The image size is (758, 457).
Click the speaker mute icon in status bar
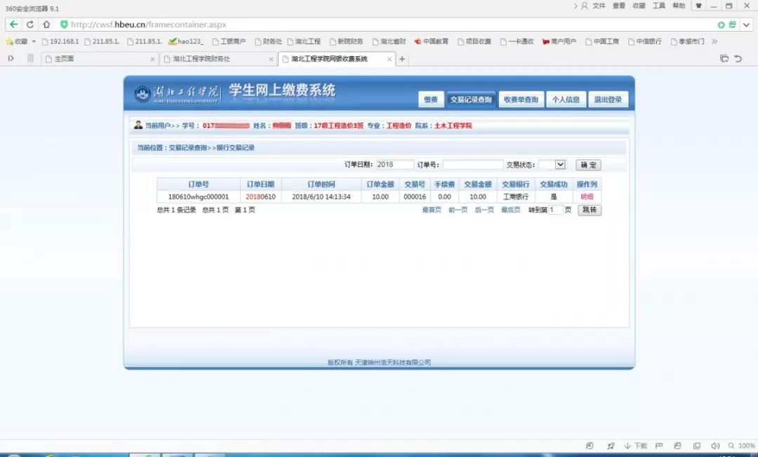coord(715,446)
